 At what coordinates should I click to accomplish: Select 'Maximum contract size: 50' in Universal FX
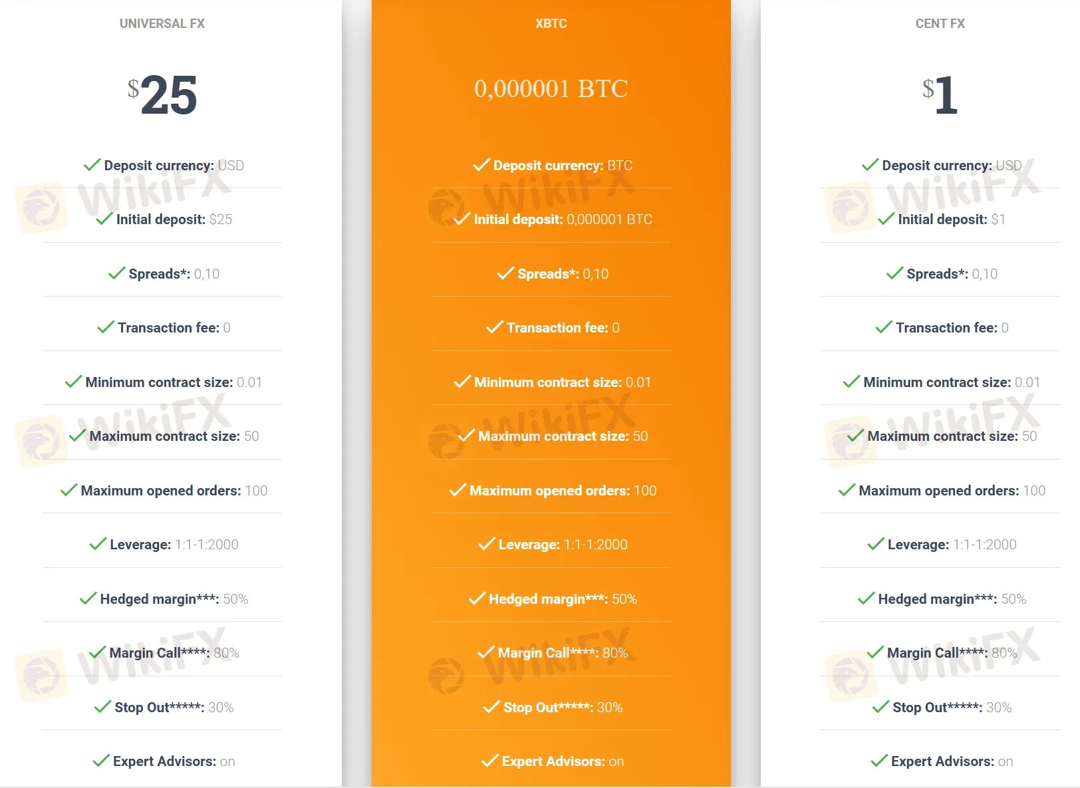pyautogui.click(x=174, y=436)
